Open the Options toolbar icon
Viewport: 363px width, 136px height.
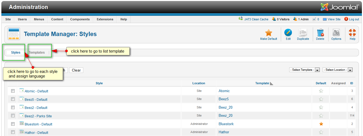[336, 33]
